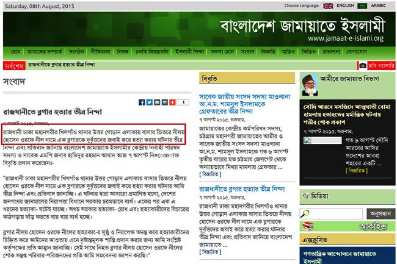Click the broken image in Saudi news item

click(322, 140)
